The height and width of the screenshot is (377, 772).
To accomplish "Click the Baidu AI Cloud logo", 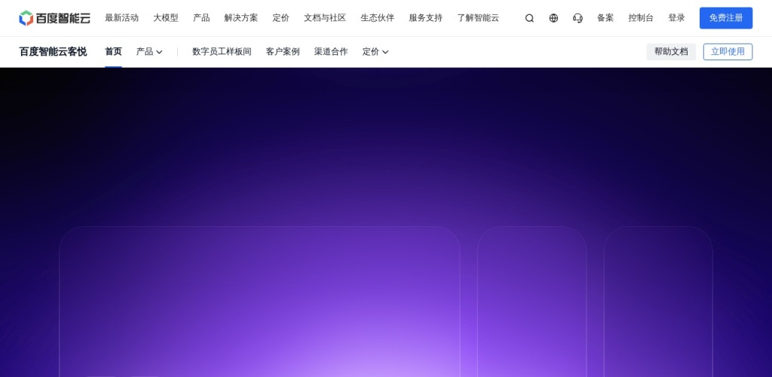I will [54, 18].
